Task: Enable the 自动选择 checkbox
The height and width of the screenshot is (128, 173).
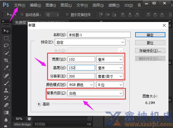Action: tap(22, 15)
